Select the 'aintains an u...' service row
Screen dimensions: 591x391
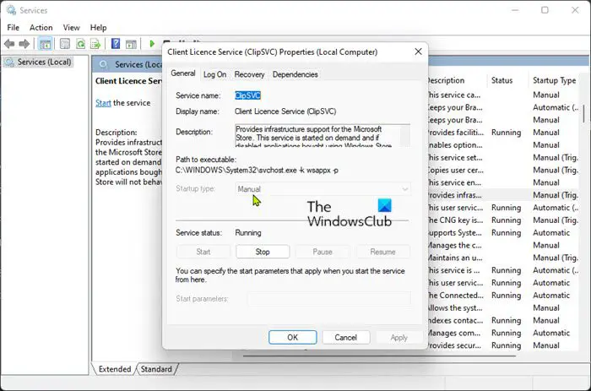503,258
